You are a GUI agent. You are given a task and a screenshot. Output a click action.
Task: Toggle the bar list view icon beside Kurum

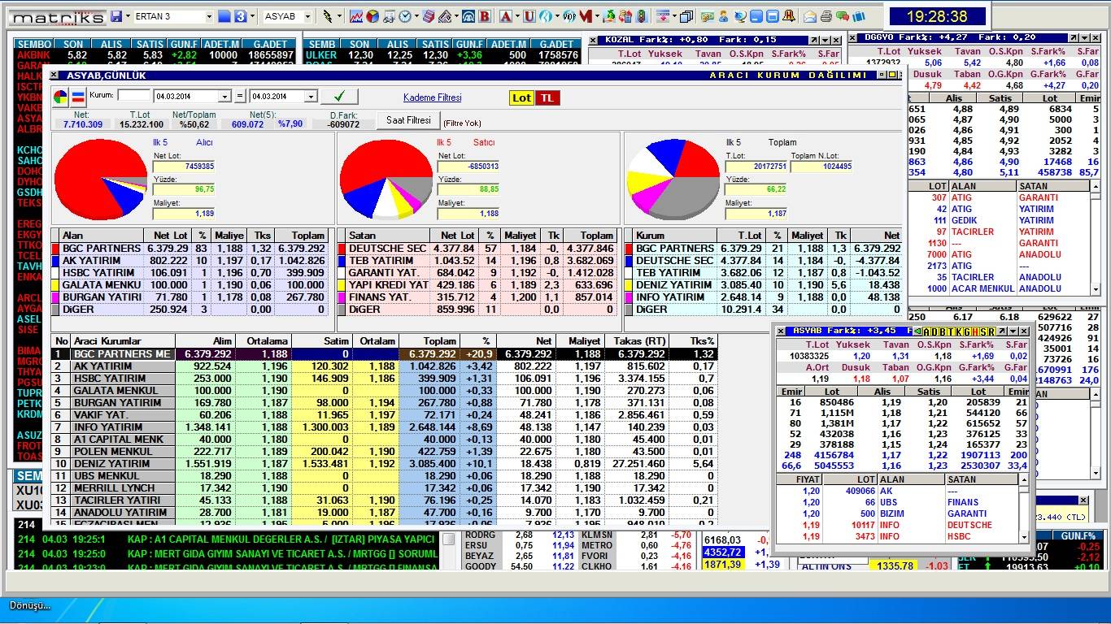pos(78,97)
